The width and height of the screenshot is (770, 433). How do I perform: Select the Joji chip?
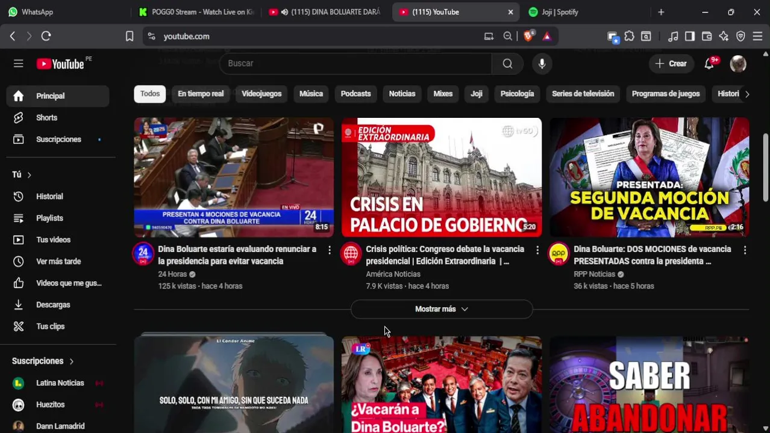pyautogui.click(x=477, y=94)
